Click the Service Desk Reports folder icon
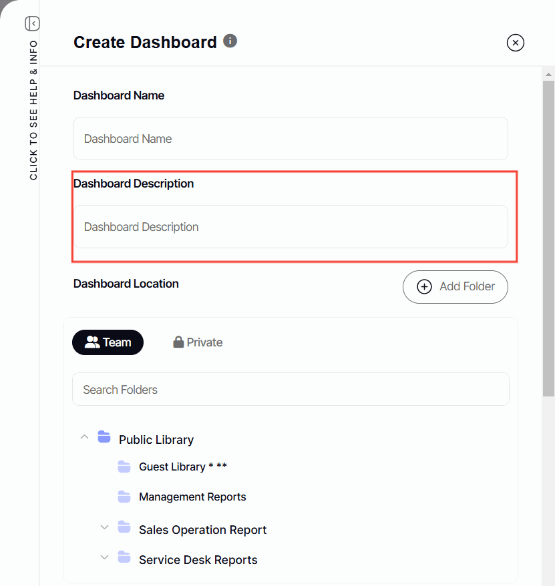This screenshot has height=586, width=555. (124, 557)
